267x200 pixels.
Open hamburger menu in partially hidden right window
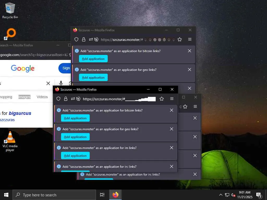click(x=195, y=107)
